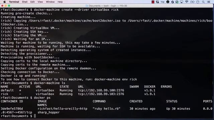Screen dimensions: 214x120
Task: Minimize the Terminal window
Action: [x=6, y=6]
